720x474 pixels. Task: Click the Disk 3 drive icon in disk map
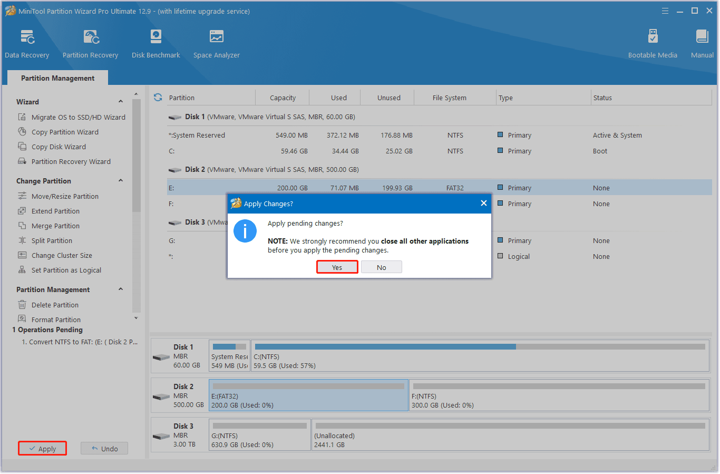[161, 436]
